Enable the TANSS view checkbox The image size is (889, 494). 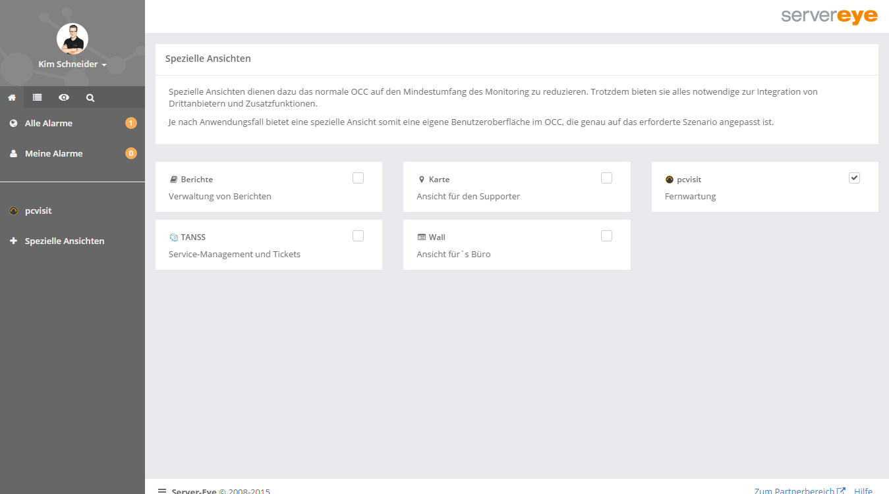[x=358, y=235]
